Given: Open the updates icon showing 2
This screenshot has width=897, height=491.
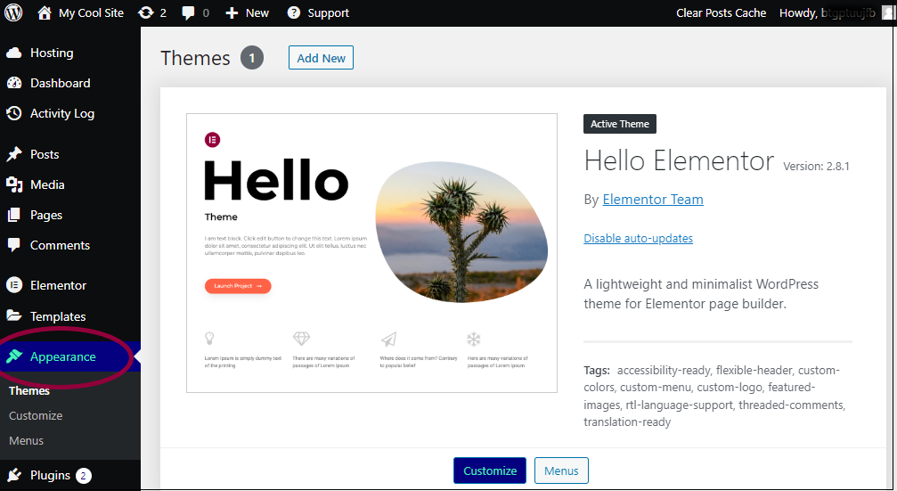Looking at the screenshot, I should [146, 12].
